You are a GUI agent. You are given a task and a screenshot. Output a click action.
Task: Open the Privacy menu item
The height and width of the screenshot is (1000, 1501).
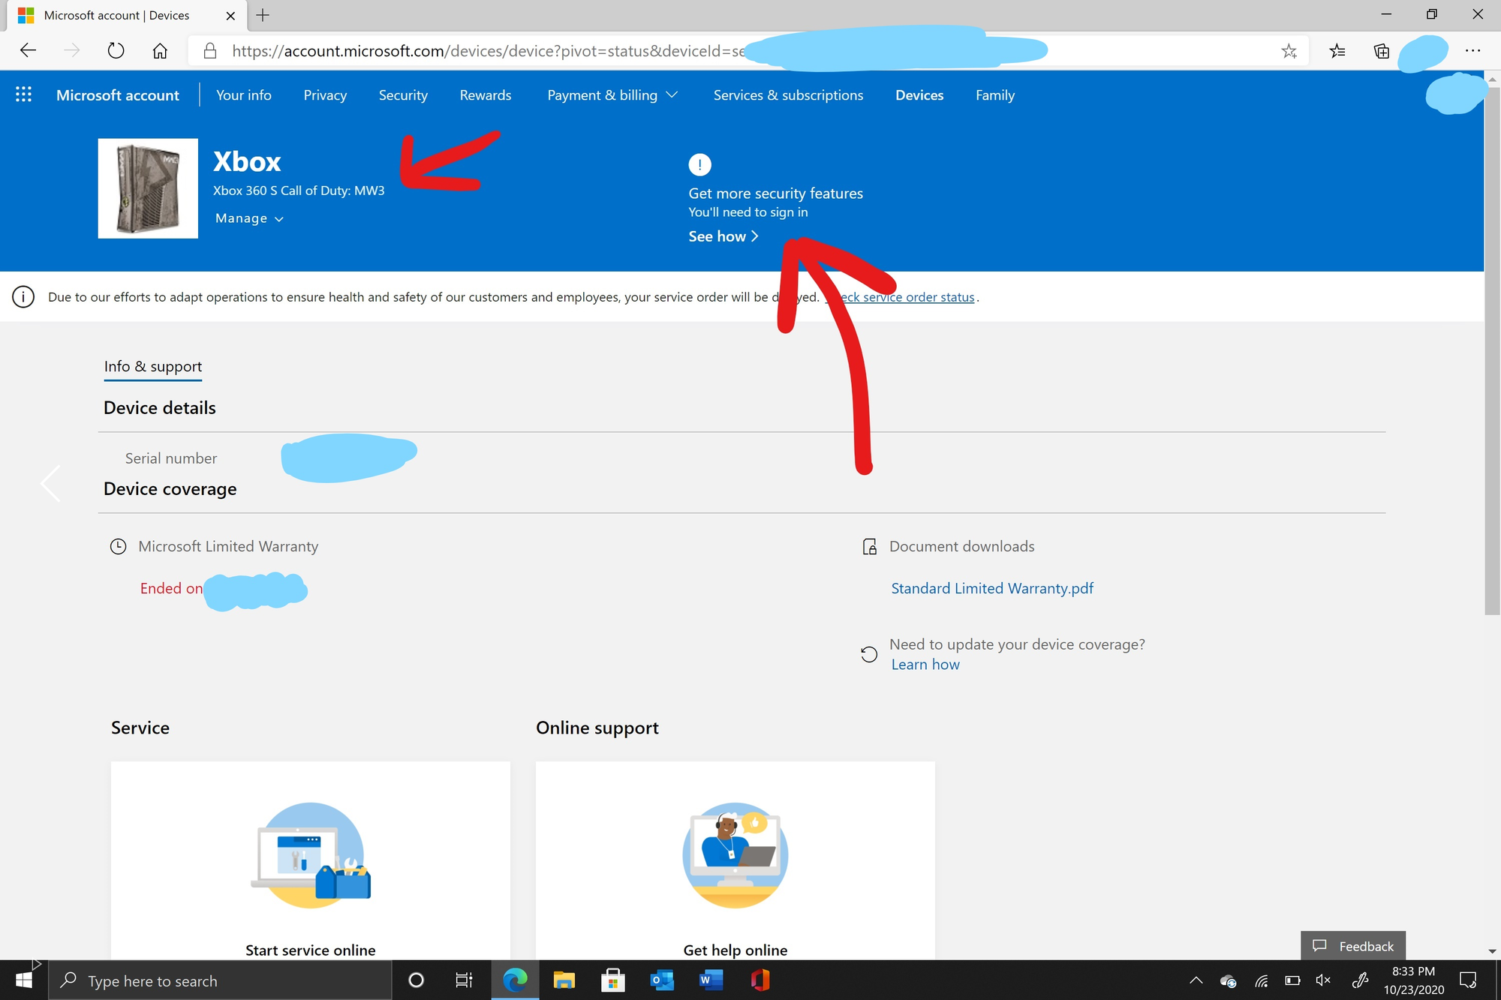coord(325,95)
